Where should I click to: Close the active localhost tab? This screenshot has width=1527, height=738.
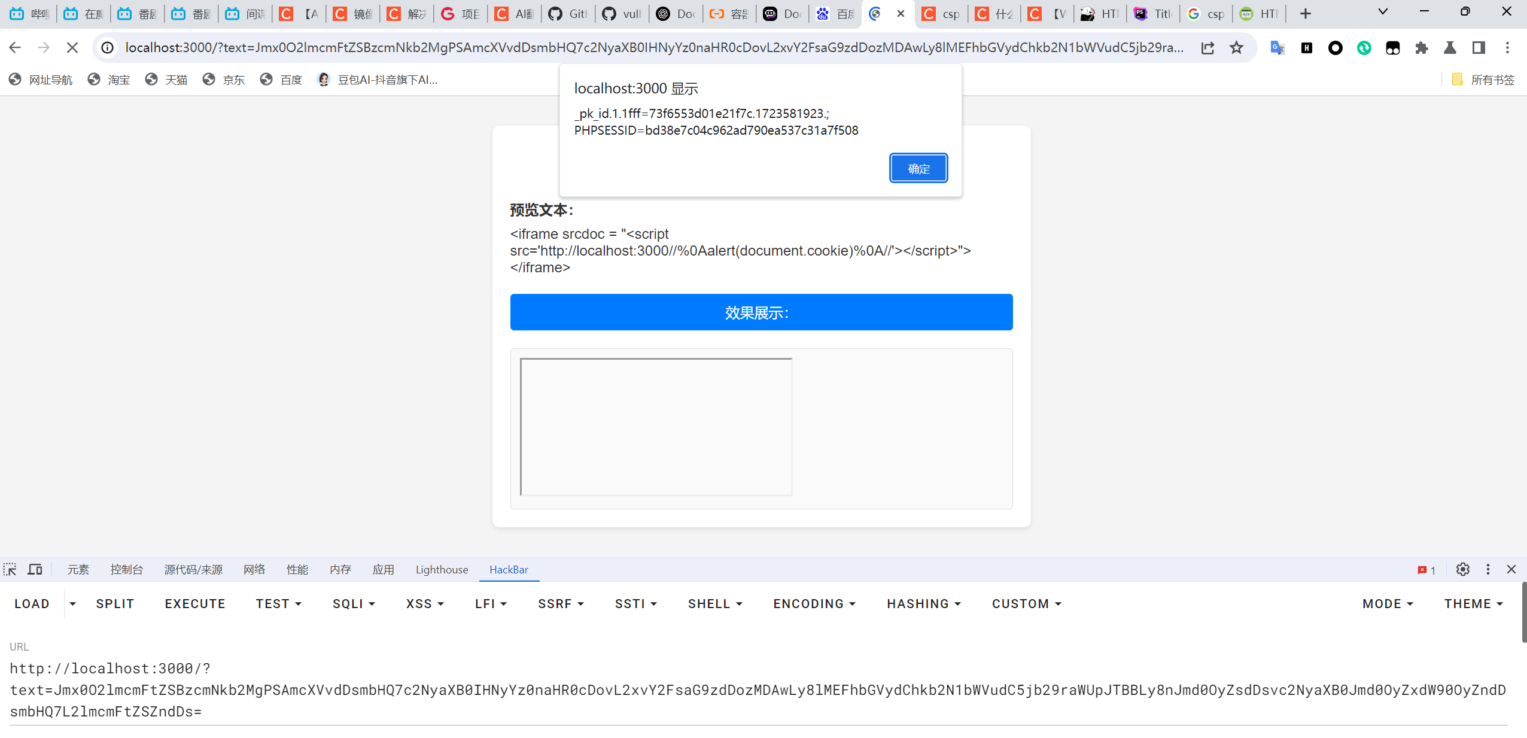901,14
